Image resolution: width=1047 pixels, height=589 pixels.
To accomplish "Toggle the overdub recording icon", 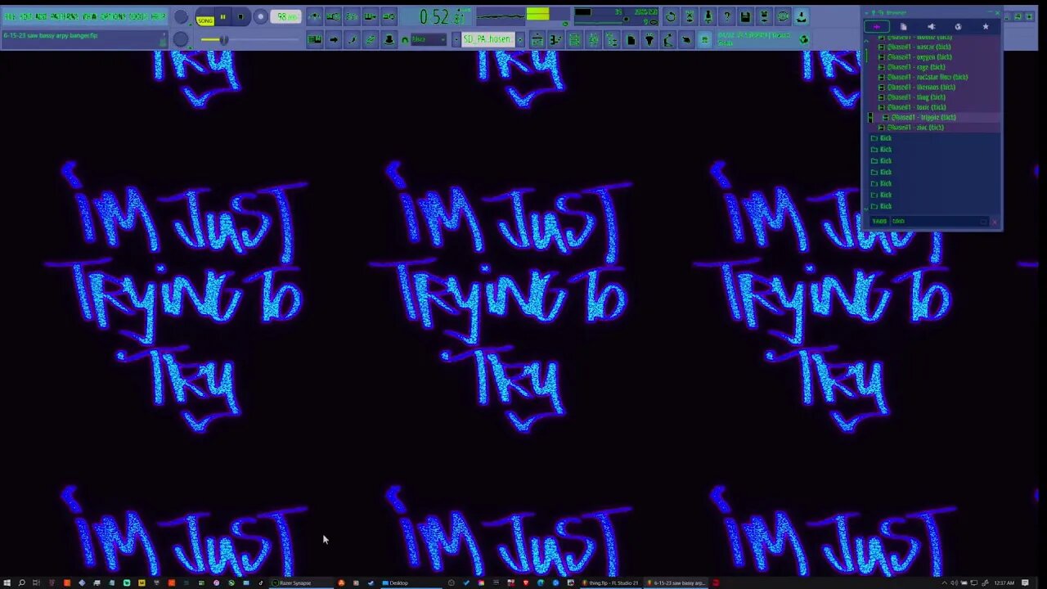I will tap(370, 16).
